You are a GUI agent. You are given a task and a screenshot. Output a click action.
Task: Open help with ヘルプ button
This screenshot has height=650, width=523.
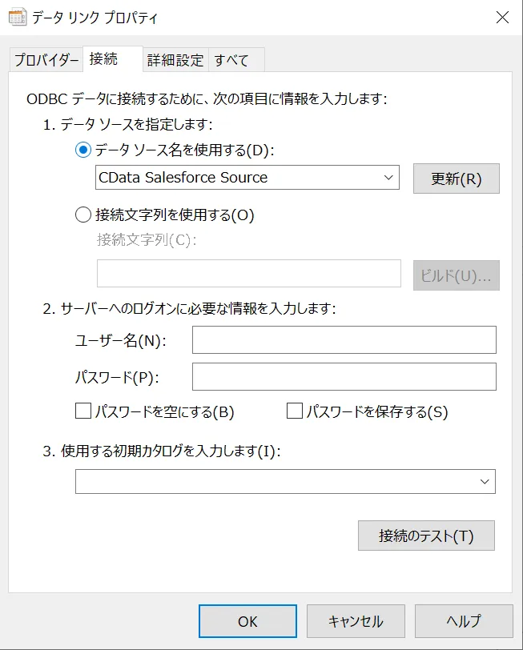tap(465, 621)
